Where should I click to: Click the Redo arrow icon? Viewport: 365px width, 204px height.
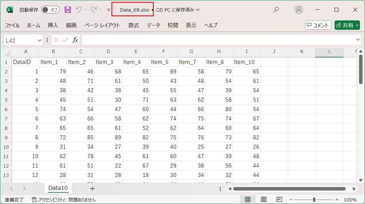(94, 9)
